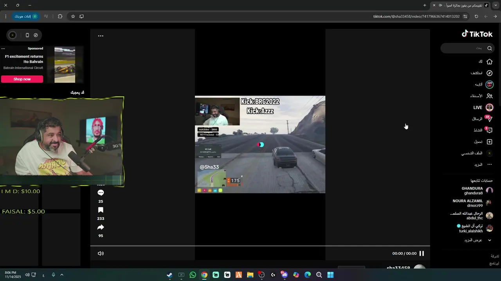The width and height of the screenshot is (501, 281).
Task: Open the video options three-dots menu
Action: (x=101, y=36)
